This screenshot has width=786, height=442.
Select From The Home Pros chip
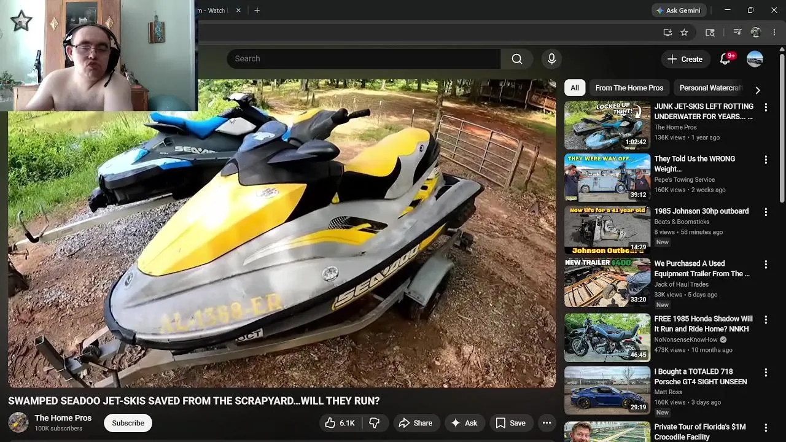coord(629,88)
